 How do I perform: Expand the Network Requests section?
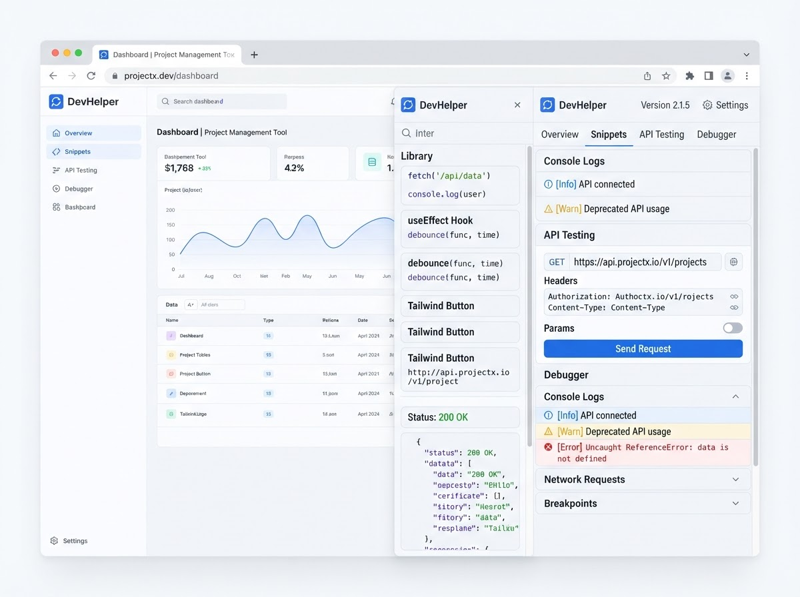(735, 479)
